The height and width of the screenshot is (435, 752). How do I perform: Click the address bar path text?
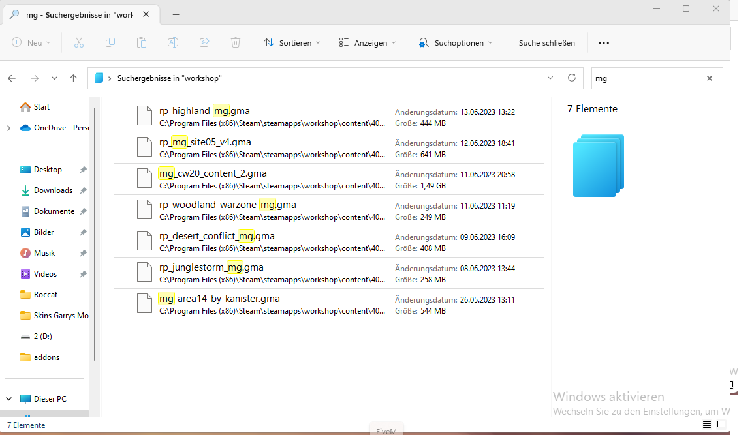pos(169,78)
